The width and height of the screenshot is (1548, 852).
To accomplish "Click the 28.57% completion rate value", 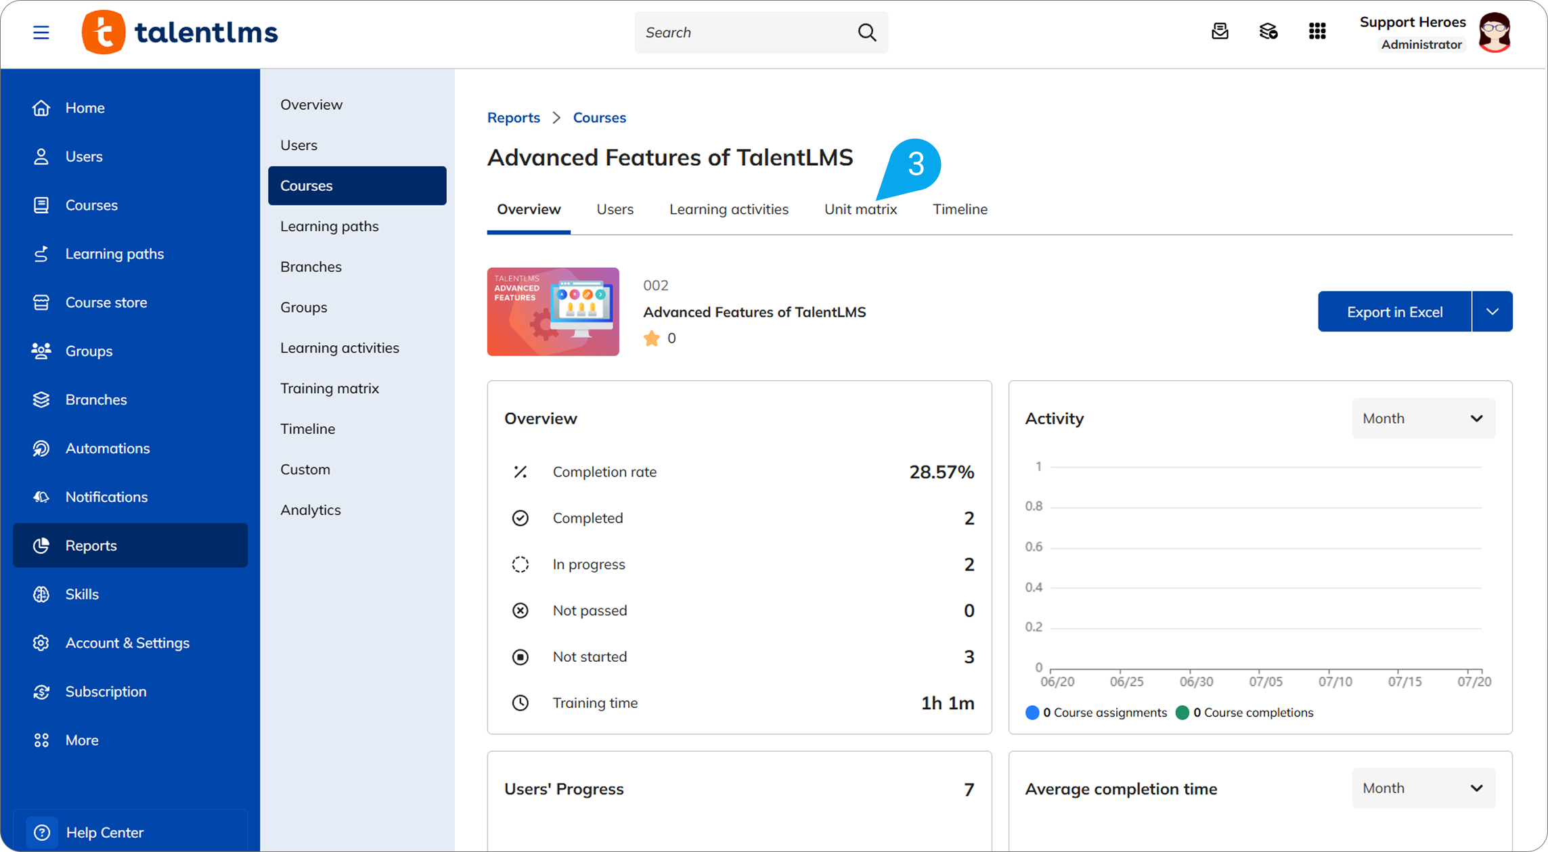I will 942,472.
